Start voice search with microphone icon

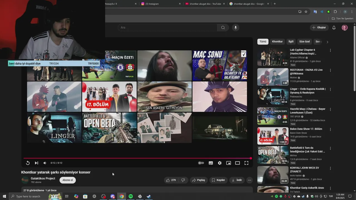click(x=236, y=27)
